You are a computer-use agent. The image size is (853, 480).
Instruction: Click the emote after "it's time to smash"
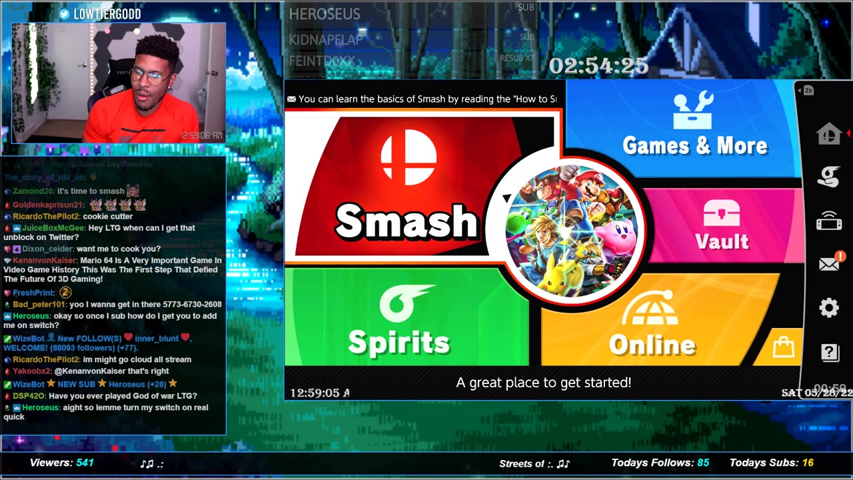click(133, 191)
